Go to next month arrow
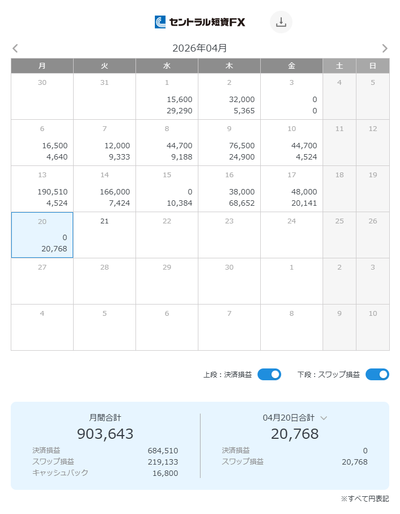The height and width of the screenshot is (514, 400). tap(384, 48)
